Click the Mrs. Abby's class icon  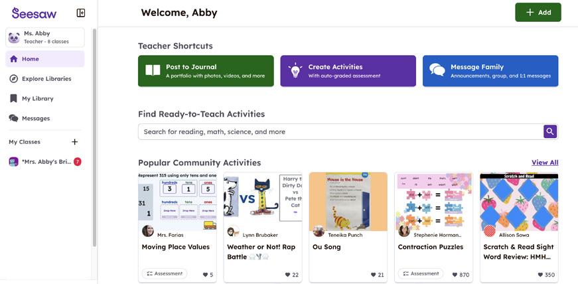pyautogui.click(x=13, y=162)
